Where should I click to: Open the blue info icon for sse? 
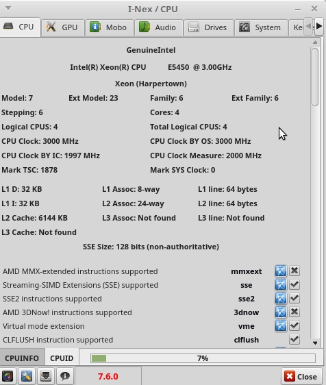pos(281,285)
